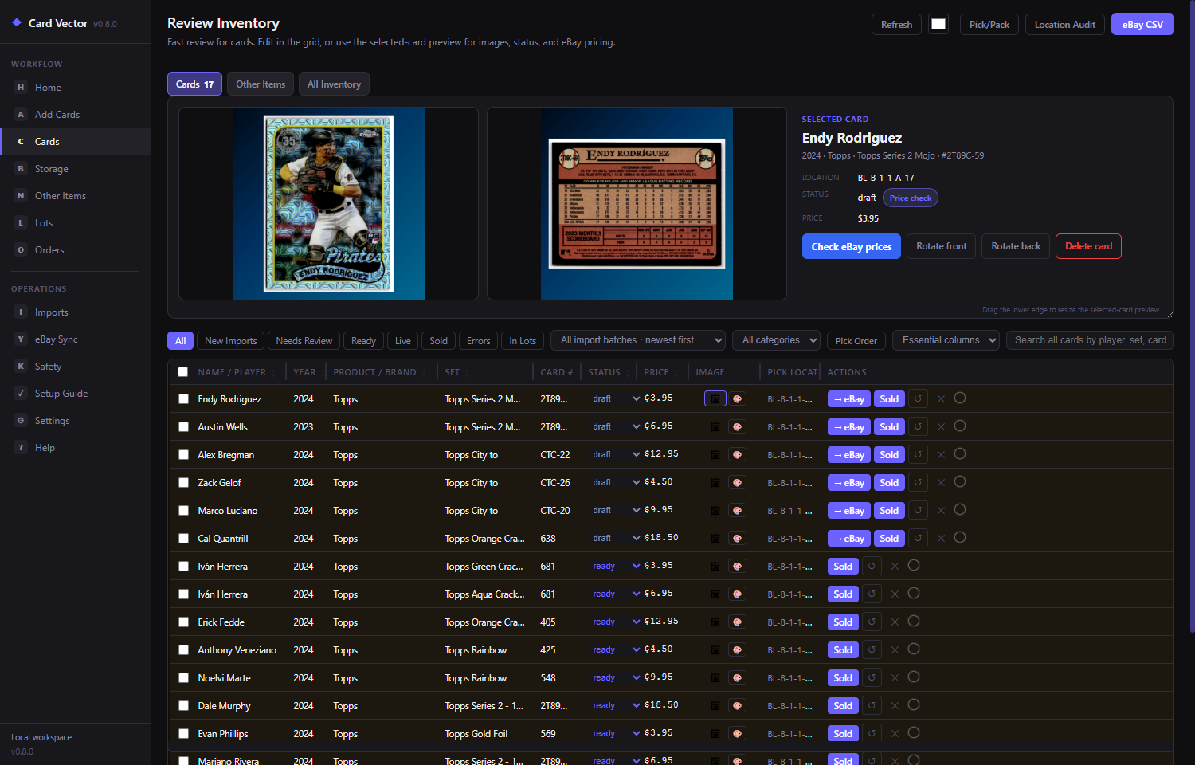Export eBay CSV
1195x765 pixels.
[1142, 25]
